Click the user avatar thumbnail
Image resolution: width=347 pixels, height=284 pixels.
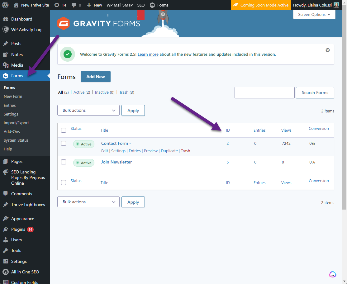point(336,5)
